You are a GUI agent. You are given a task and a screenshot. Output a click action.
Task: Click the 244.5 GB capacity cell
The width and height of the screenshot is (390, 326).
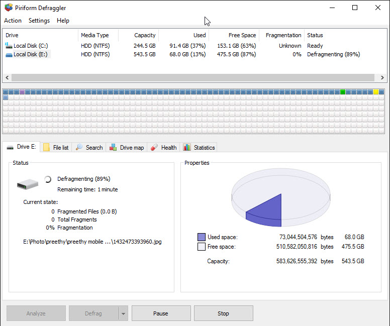click(145, 46)
